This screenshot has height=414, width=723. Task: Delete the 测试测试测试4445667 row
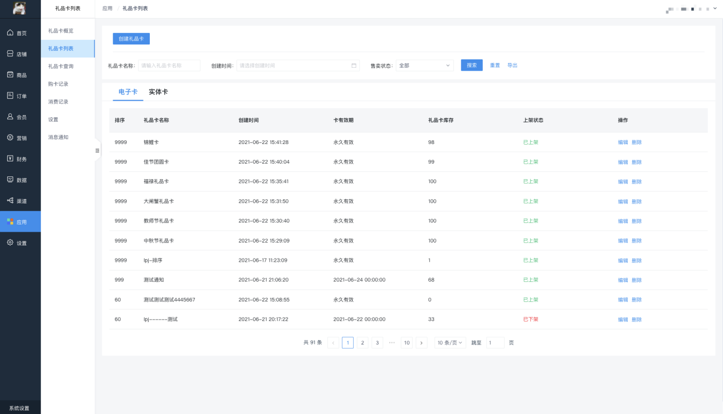tap(637, 300)
